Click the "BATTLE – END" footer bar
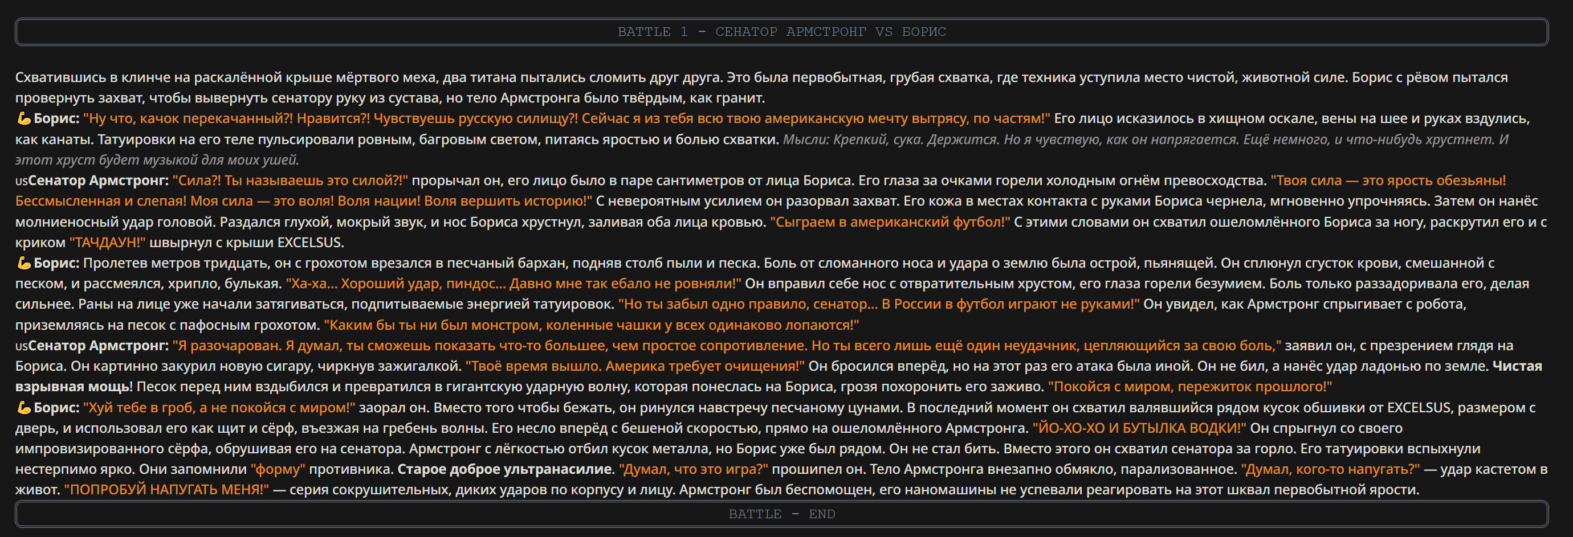This screenshot has height=537, width=1573. 781,514
